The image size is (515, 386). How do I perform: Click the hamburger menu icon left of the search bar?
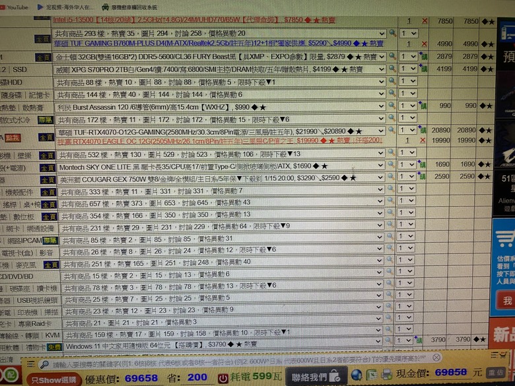click(31, 364)
